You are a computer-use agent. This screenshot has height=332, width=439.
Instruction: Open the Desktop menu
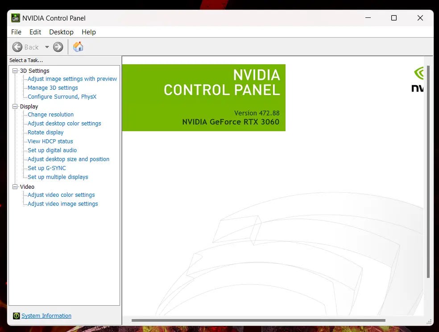(x=61, y=32)
